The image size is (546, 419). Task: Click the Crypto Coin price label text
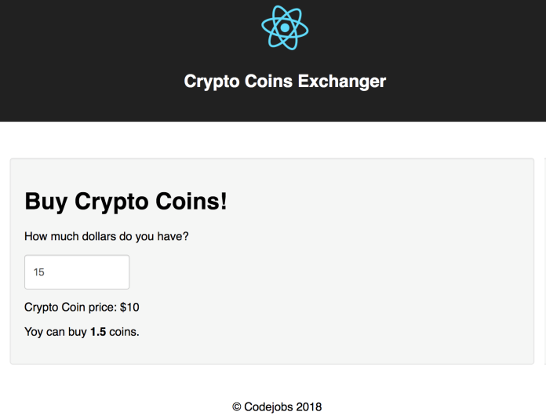coord(71,308)
